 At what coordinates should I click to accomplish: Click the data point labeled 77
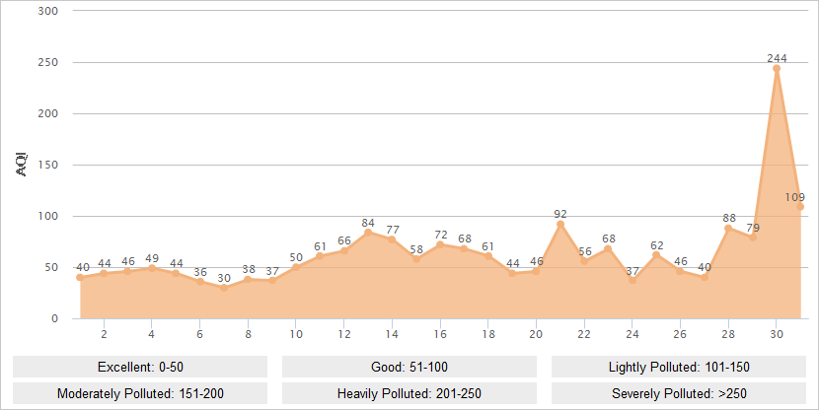coord(393,239)
